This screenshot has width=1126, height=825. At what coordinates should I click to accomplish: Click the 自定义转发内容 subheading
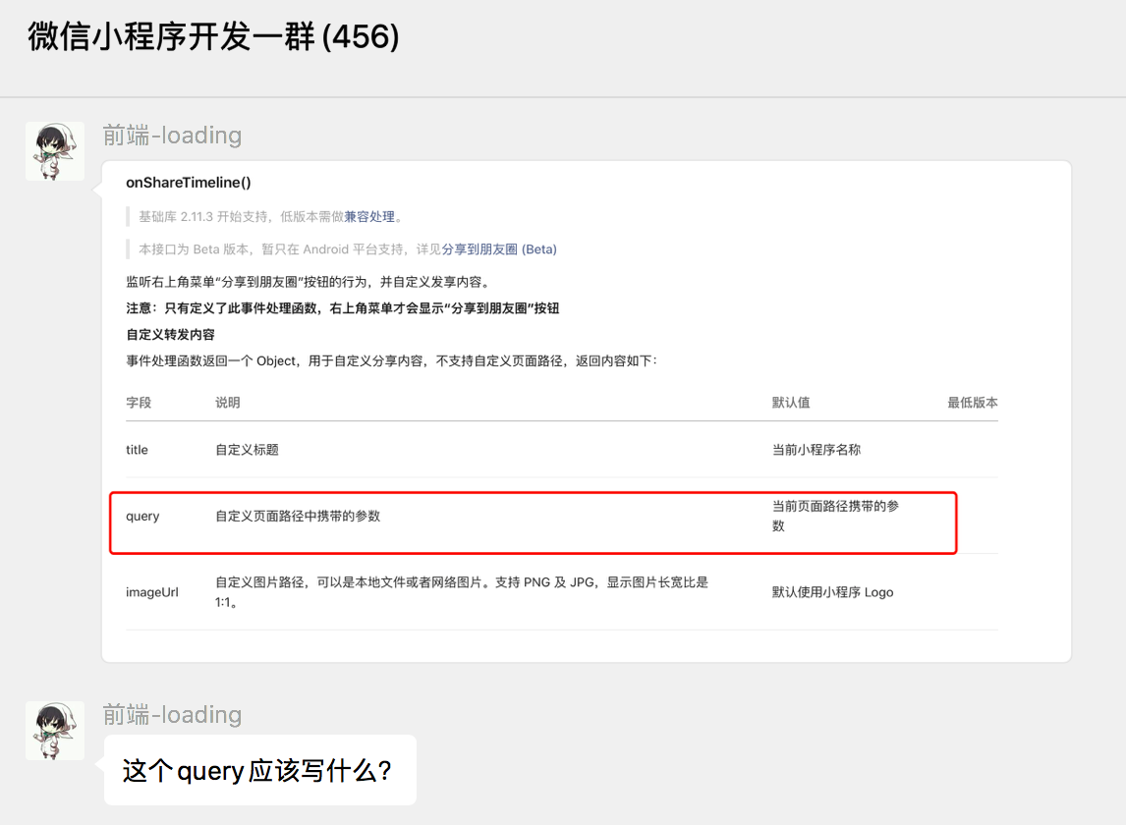(170, 335)
